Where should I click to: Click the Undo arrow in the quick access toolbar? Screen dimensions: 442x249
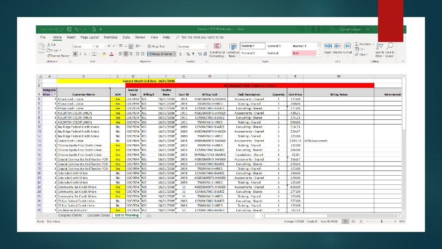coord(76,29)
